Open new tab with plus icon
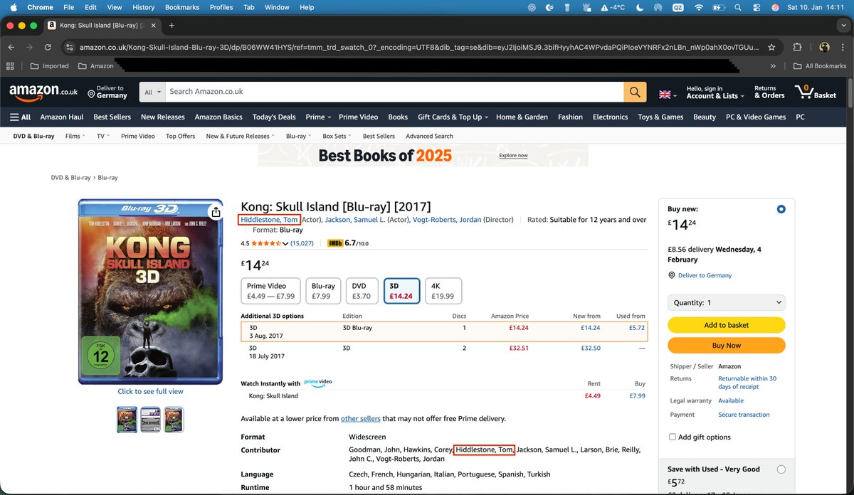This screenshot has width=854, height=495. 172,26
